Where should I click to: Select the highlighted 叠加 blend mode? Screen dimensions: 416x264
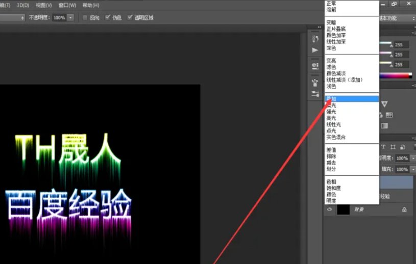click(x=352, y=99)
